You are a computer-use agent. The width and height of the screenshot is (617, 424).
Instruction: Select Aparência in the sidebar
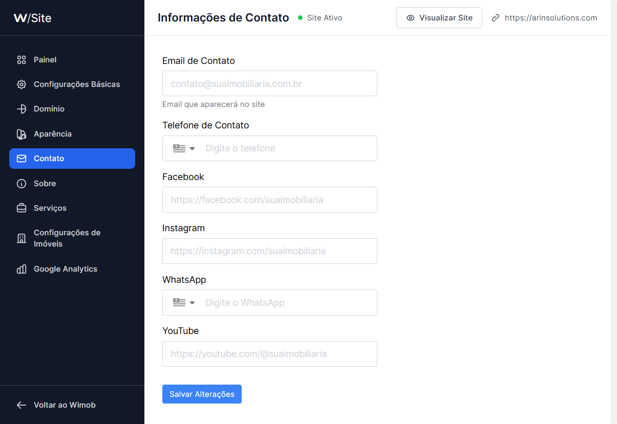click(72, 134)
